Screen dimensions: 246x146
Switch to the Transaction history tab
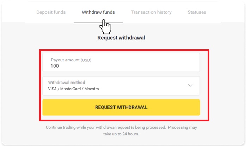pos(151,12)
